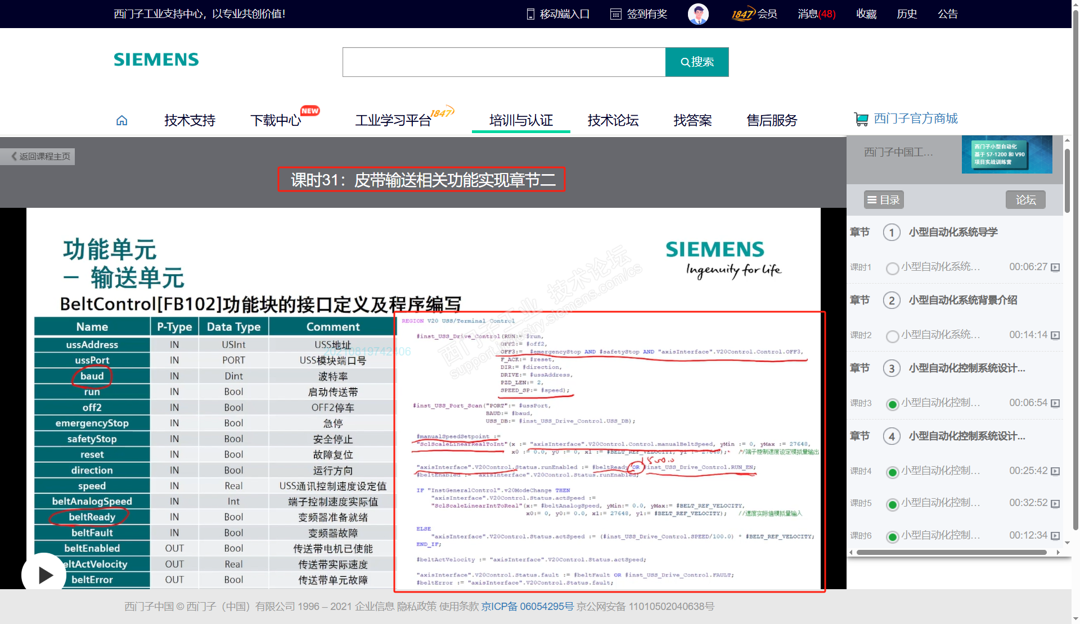
Task: Open the 目录 catalog list button
Action: pos(883,199)
